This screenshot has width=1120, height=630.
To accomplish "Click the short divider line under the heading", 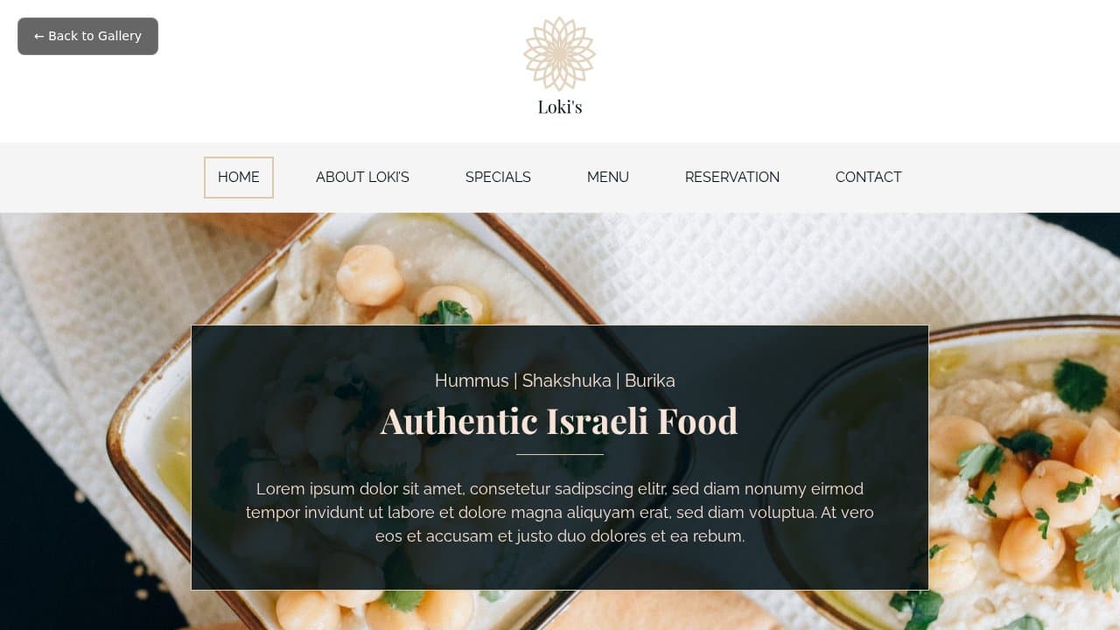I will pyautogui.click(x=560, y=454).
